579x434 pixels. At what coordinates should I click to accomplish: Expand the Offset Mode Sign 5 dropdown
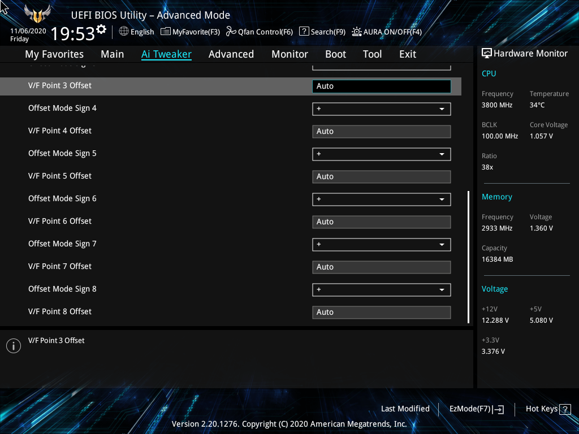(x=382, y=154)
